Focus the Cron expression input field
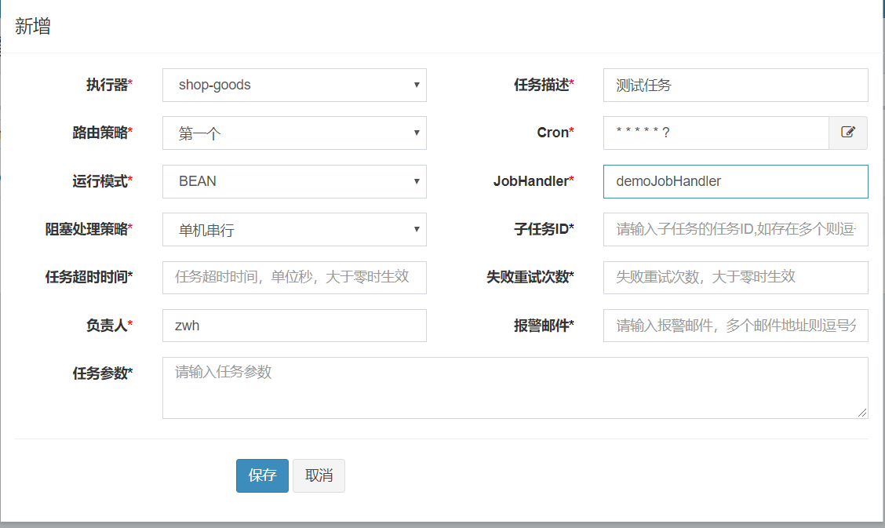Image resolution: width=885 pixels, height=528 pixels. click(716, 133)
